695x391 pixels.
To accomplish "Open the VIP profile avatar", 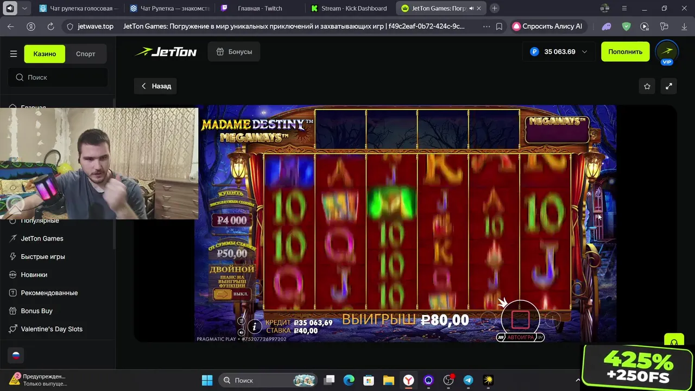I will [667, 52].
